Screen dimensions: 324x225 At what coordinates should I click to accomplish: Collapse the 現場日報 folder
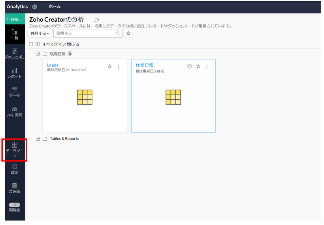[38, 54]
